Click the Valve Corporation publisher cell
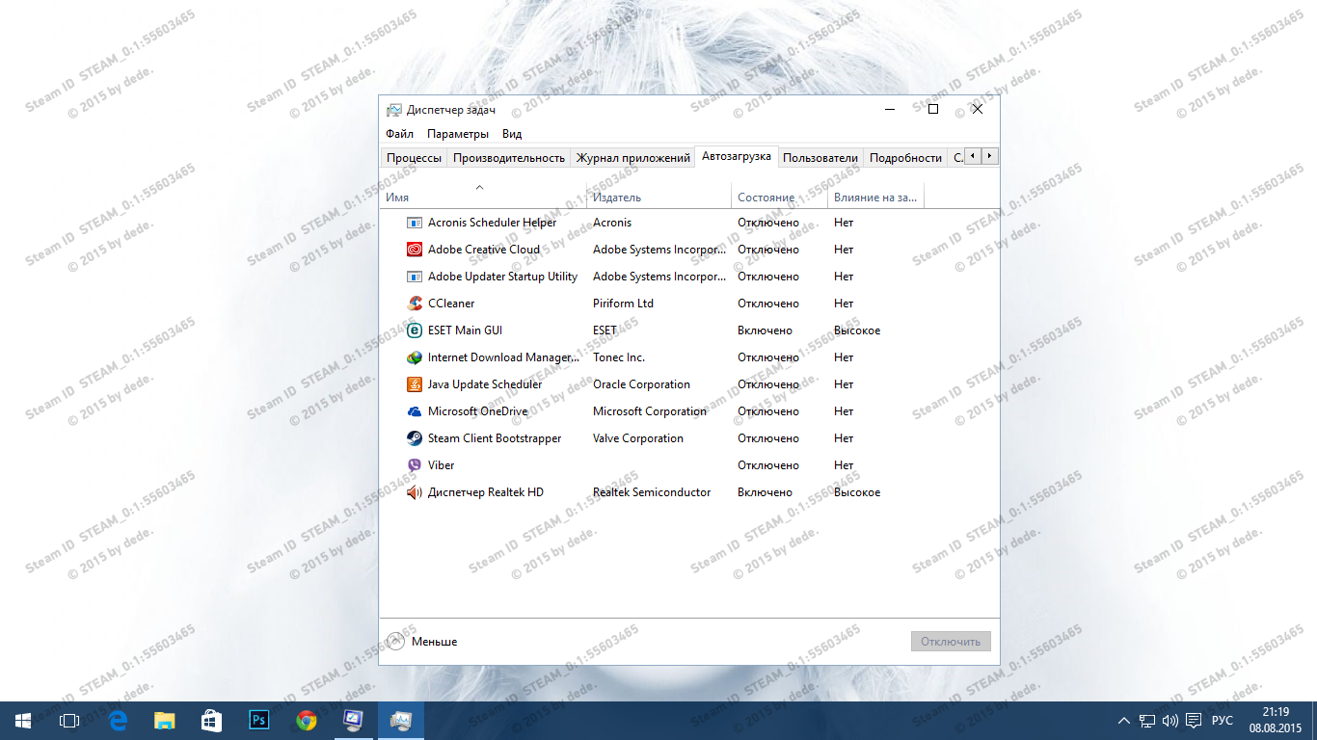 click(638, 438)
